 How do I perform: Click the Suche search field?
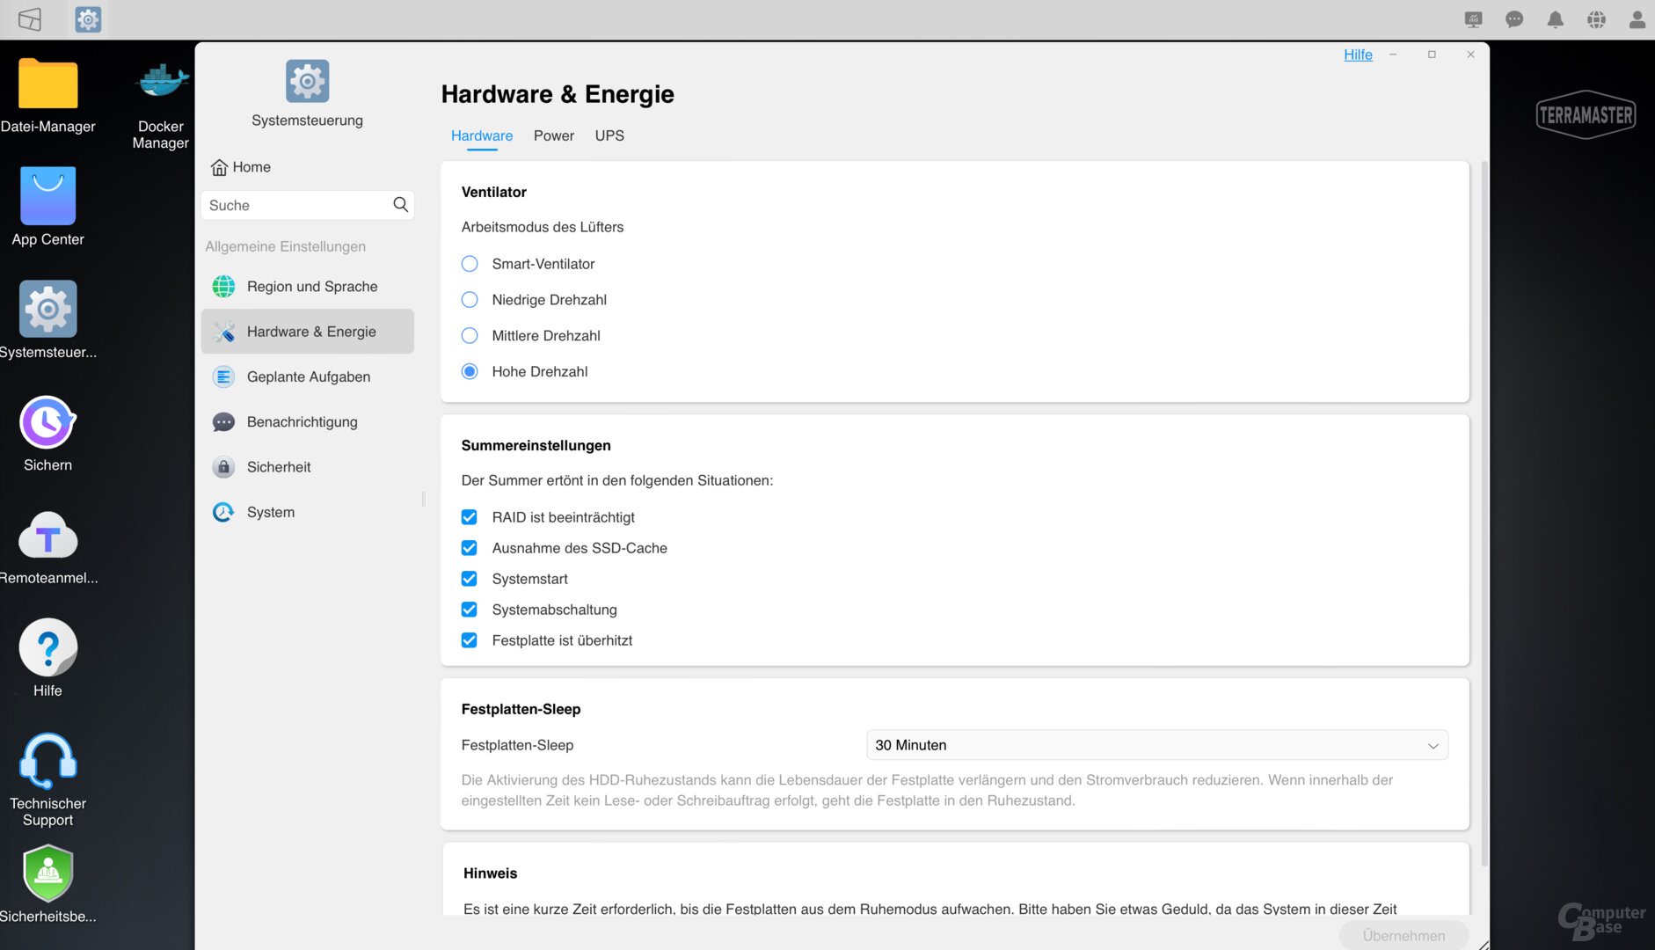click(297, 205)
